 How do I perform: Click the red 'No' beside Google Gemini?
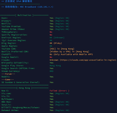(51, 57)
